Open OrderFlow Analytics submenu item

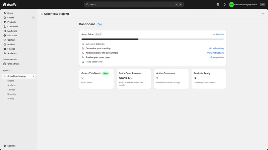coord(12,85)
